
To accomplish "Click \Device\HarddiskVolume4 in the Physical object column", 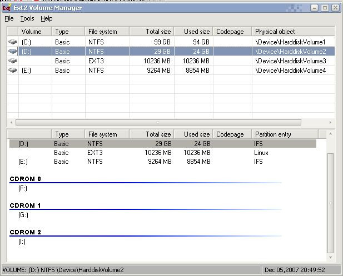I will (291, 71).
